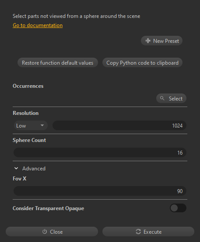Create a New Preset
The width and height of the screenshot is (200, 242).
pos(161,41)
